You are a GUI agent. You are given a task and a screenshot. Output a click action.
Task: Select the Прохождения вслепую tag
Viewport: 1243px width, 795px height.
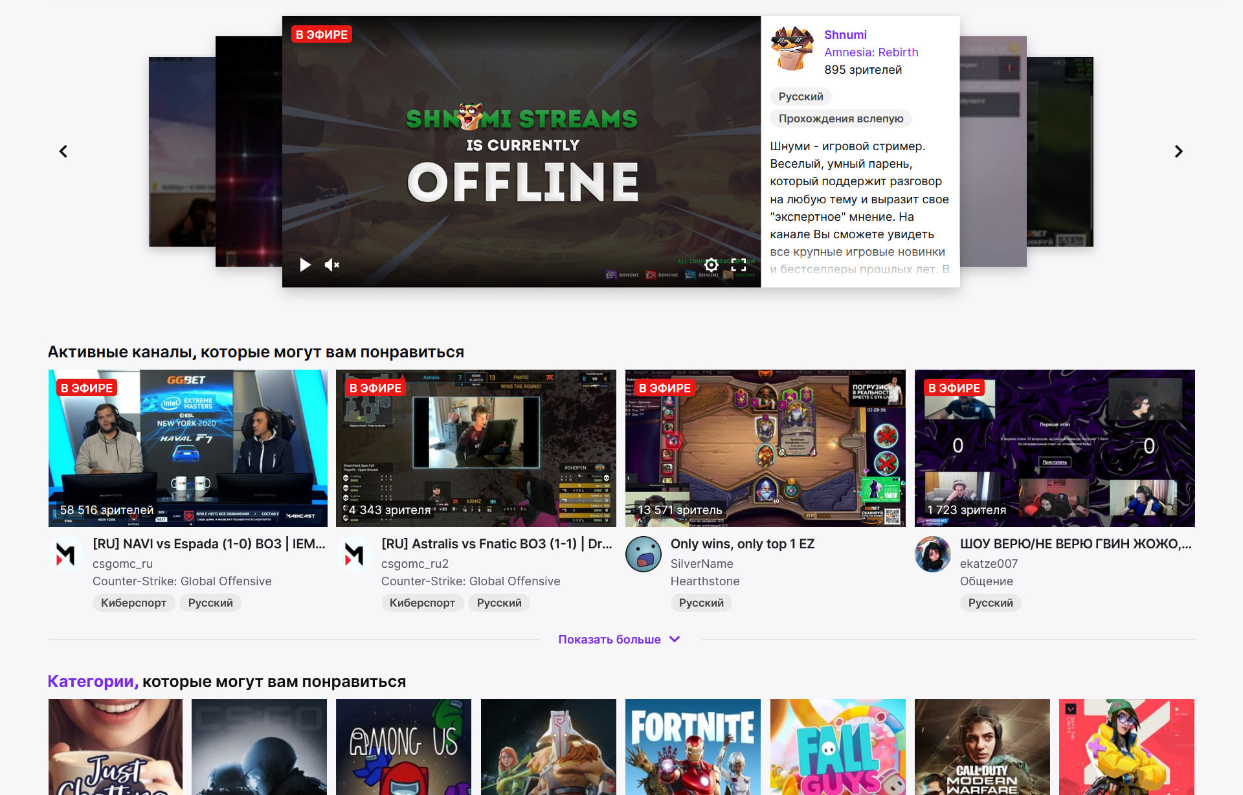pyautogui.click(x=841, y=118)
